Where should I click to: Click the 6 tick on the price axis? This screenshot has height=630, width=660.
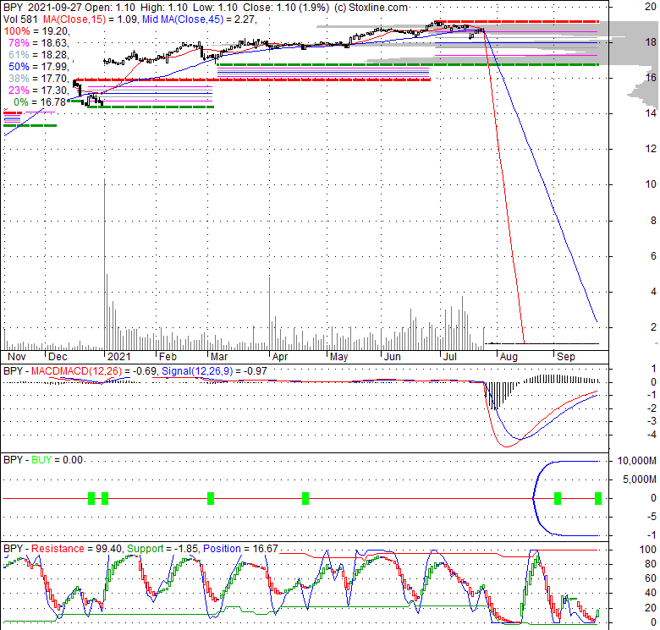click(653, 255)
